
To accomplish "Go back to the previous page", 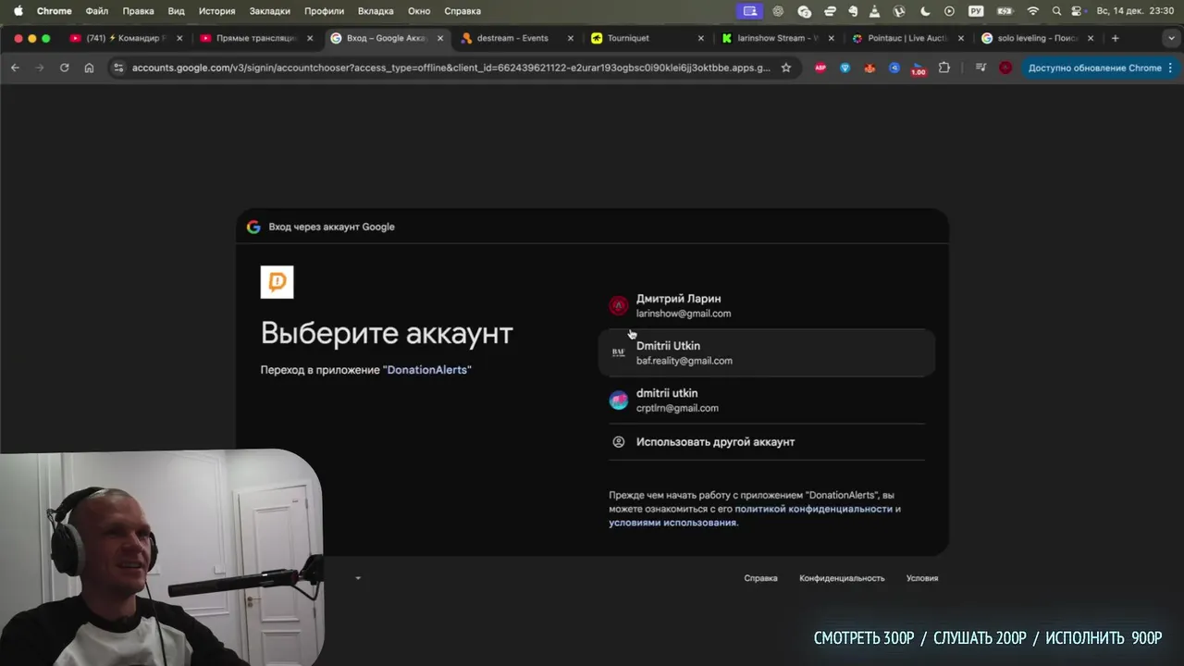I will tap(15, 68).
